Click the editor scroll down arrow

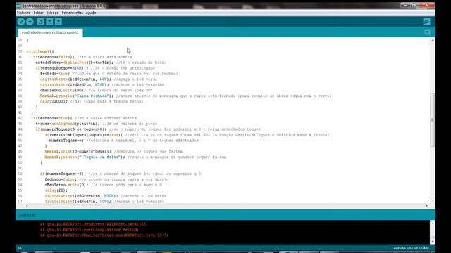coord(432,200)
